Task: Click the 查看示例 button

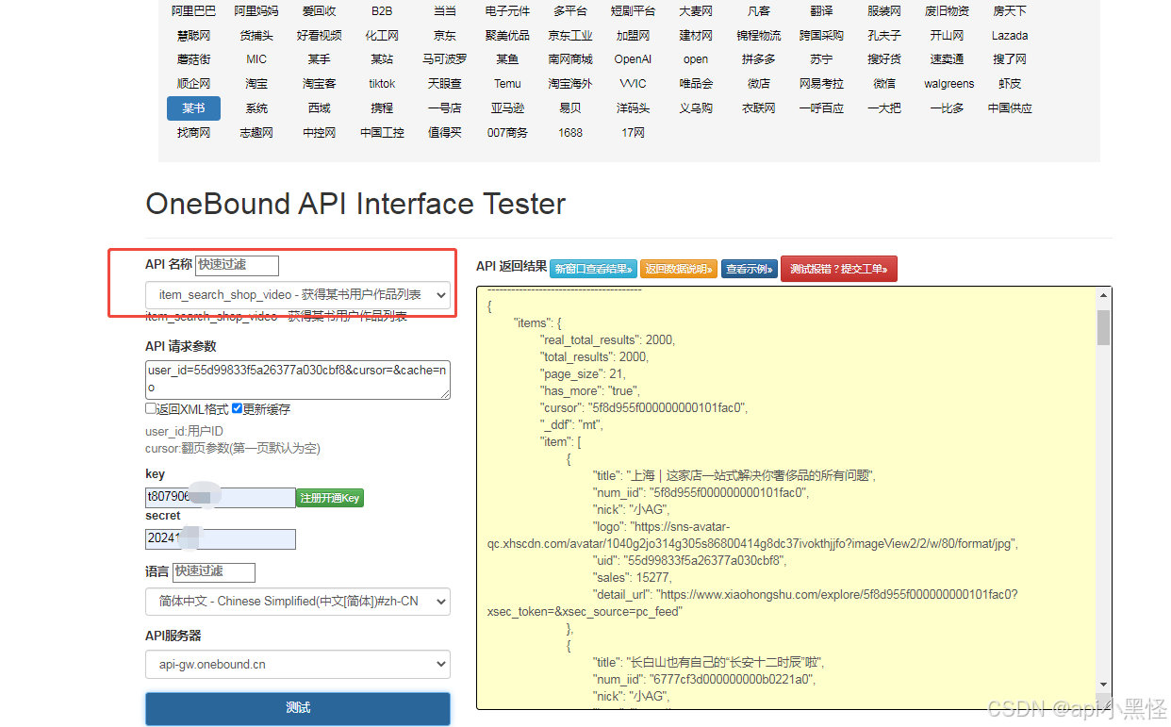Action: (750, 269)
